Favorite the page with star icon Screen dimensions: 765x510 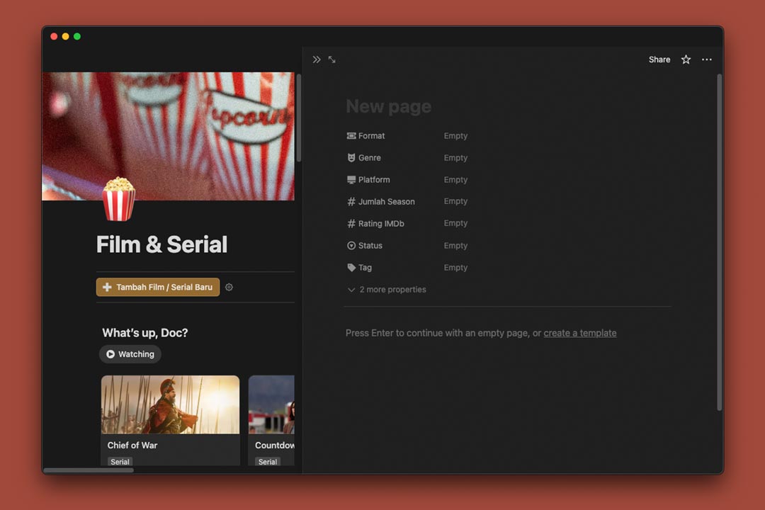pos(686,59)
